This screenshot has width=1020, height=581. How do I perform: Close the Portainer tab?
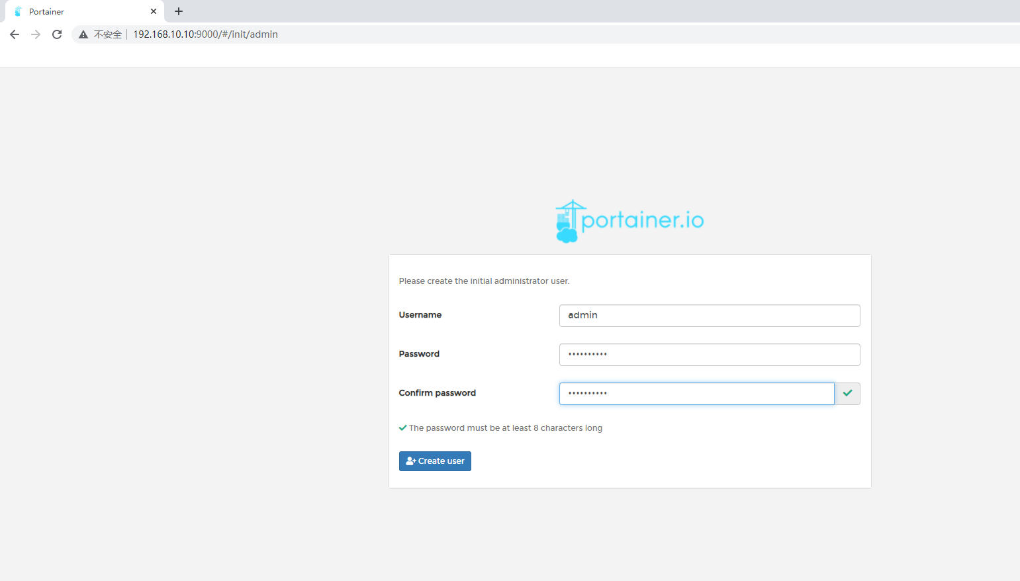(x=154, y=11)
